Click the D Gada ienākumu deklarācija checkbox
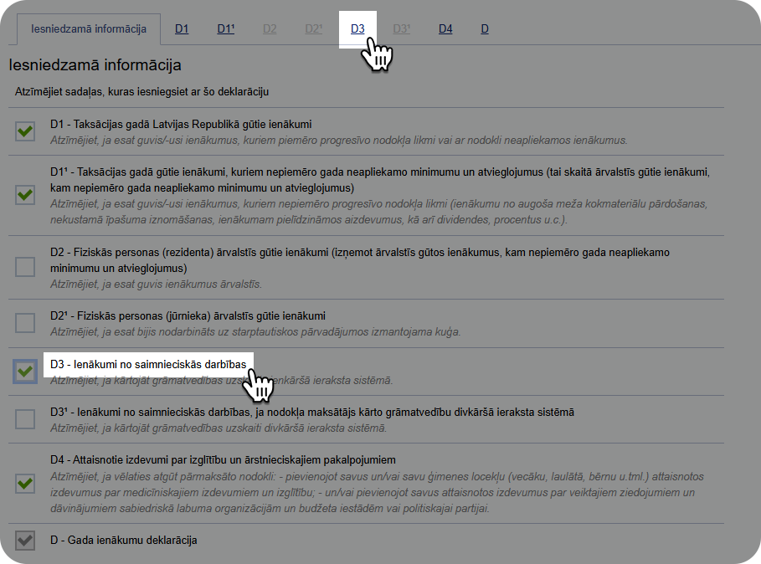Screen dimensions: 761x564 pyautogui.click(x=24, y=541)
